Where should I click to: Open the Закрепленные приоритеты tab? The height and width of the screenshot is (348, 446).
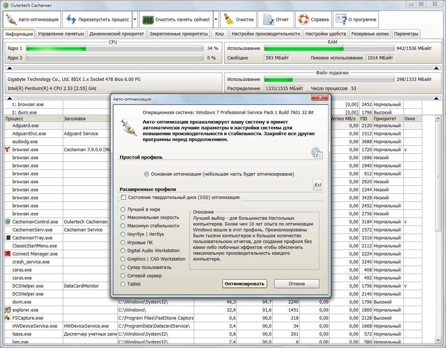coord(178,34)
